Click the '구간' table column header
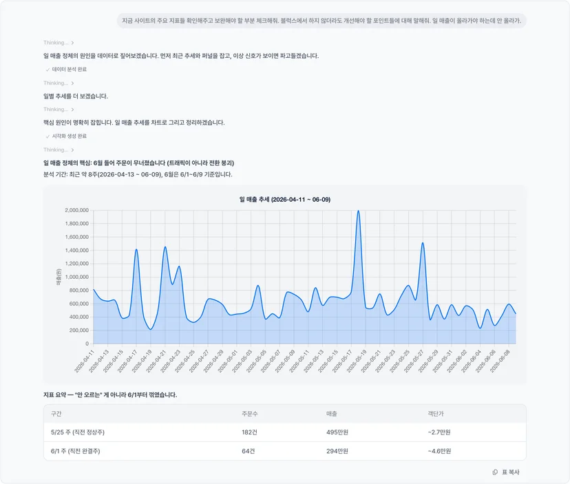Screen dimensions: 570x484 (x=56, y=414)
